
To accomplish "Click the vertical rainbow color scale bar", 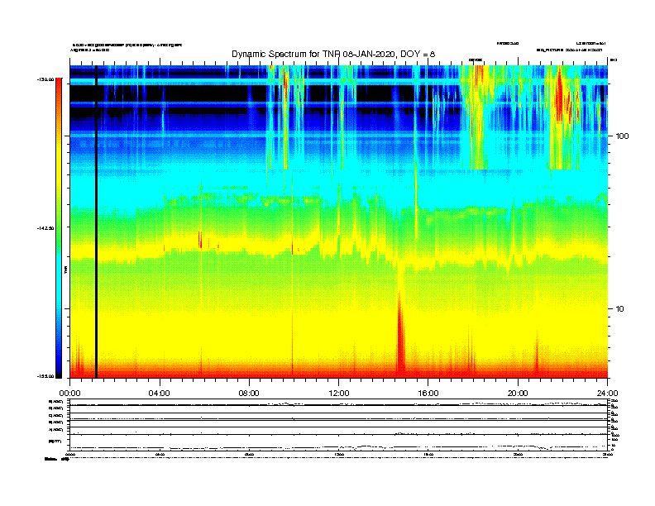I will coord(59,228).
